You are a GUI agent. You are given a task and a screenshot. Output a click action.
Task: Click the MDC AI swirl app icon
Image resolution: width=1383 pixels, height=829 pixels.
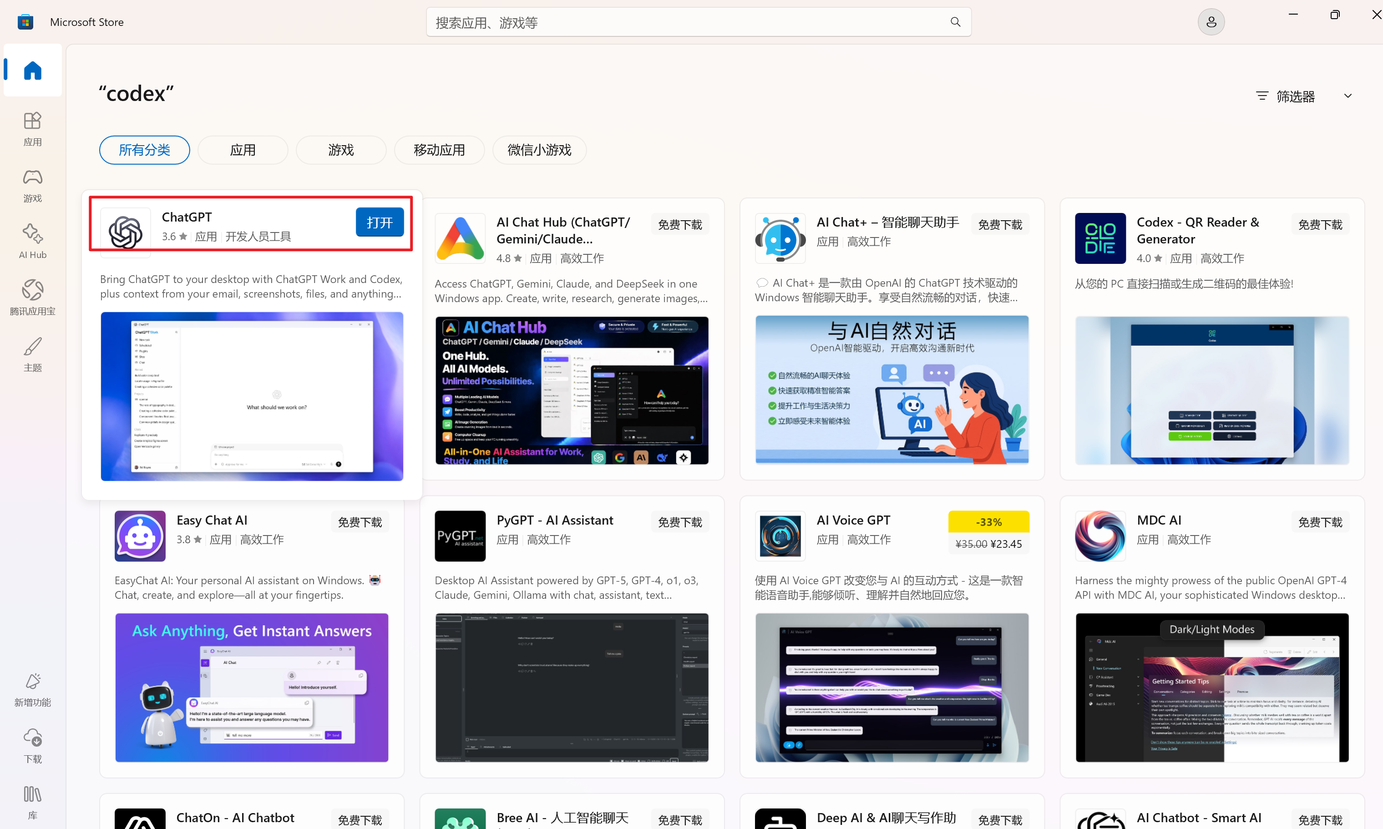(x=1100, y=536)
